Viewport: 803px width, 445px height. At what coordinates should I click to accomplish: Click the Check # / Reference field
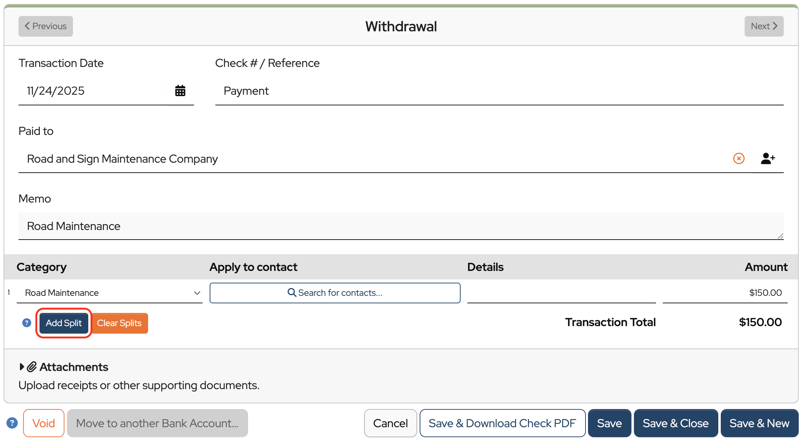tap(499, 91)
